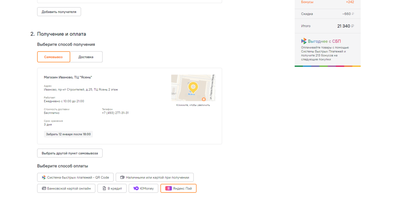The width and height of the screenshot is (399, 198).
Task: Select the ЮMoney logo payment option
Action: (x=136, y=188)
